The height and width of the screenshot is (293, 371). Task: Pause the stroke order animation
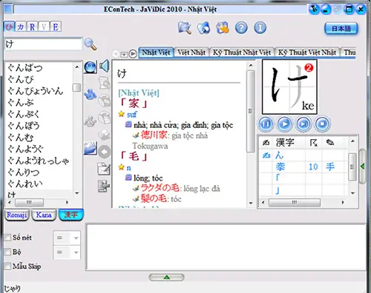(266, 124)
